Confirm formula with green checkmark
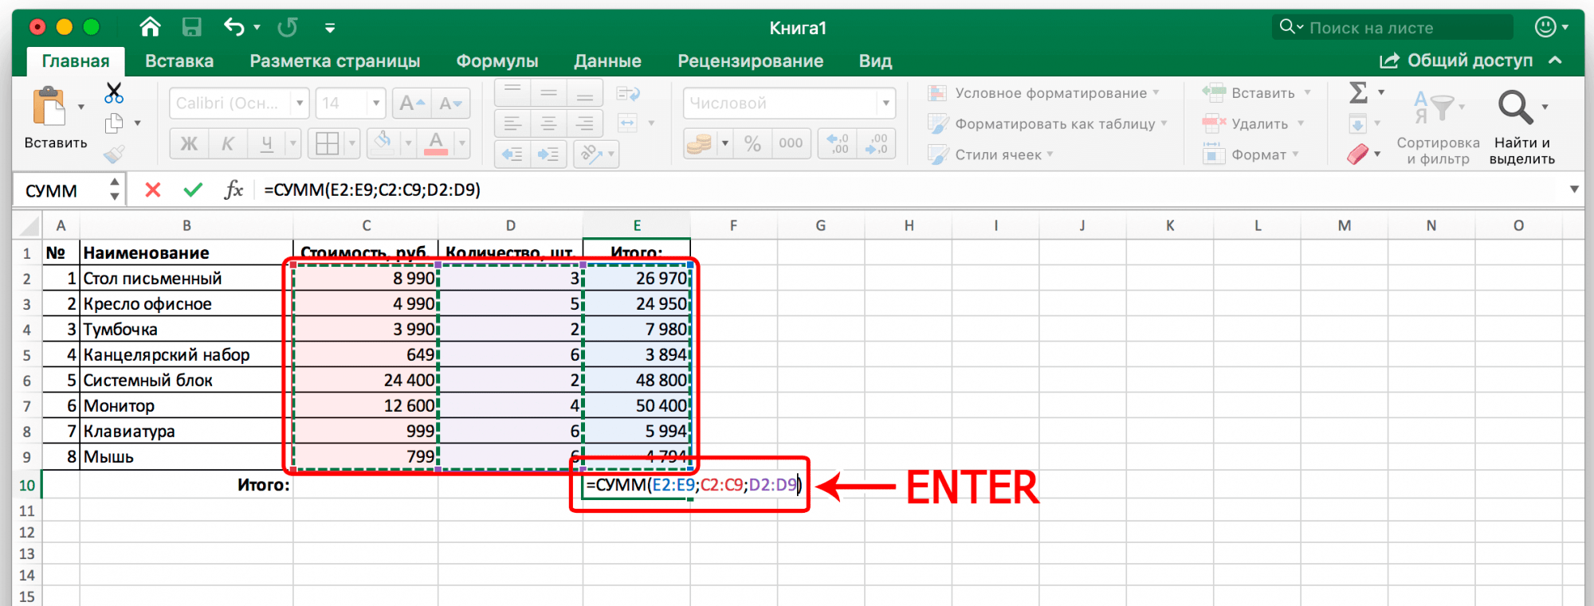 coord(192,190)
